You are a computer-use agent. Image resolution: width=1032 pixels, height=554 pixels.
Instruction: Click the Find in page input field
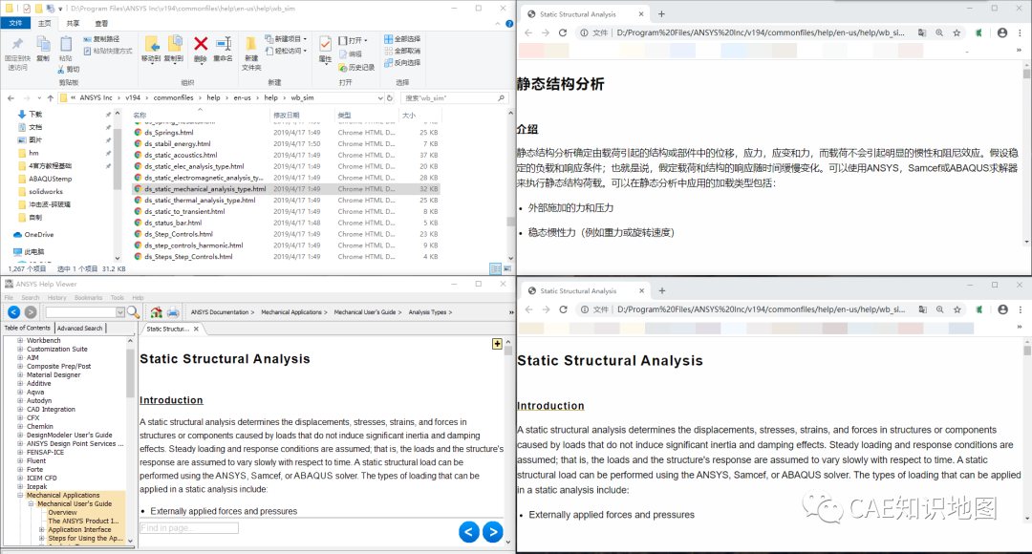tap(188, 526)
